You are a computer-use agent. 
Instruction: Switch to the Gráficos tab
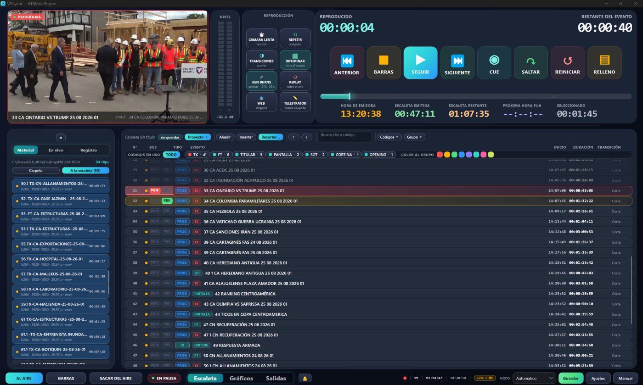pos(241,378)
